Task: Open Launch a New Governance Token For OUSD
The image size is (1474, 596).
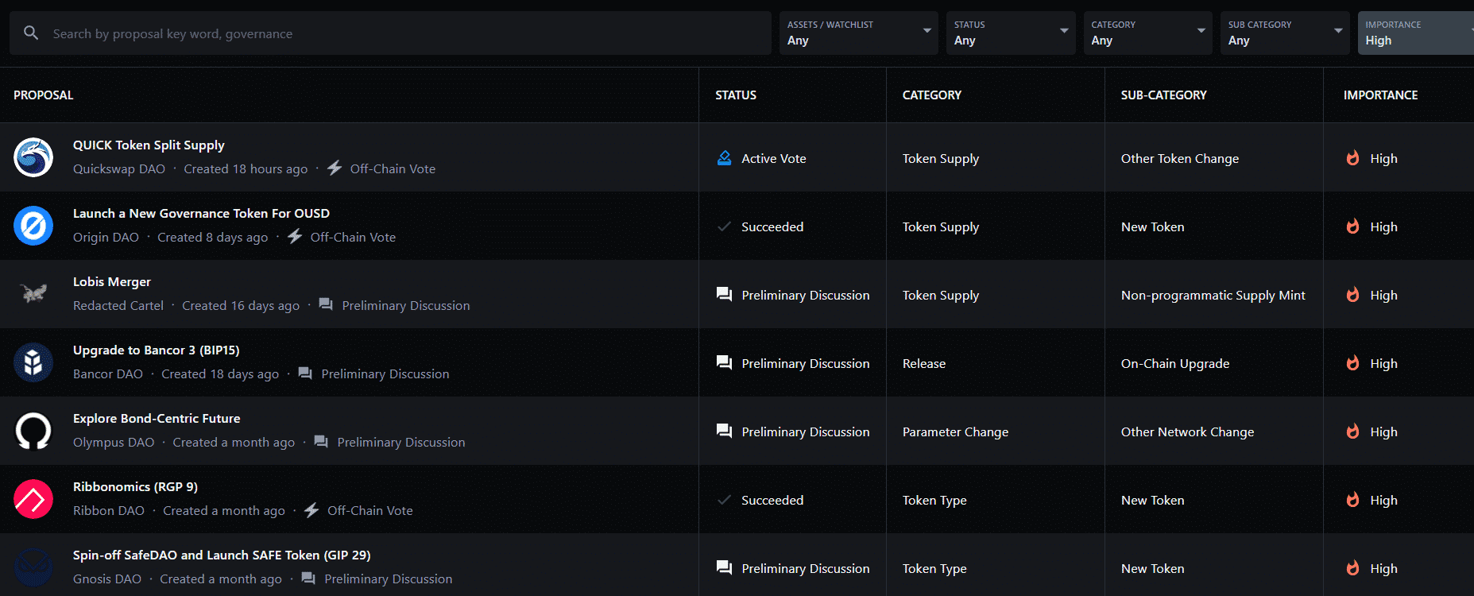Action: [x=201, y=214]
